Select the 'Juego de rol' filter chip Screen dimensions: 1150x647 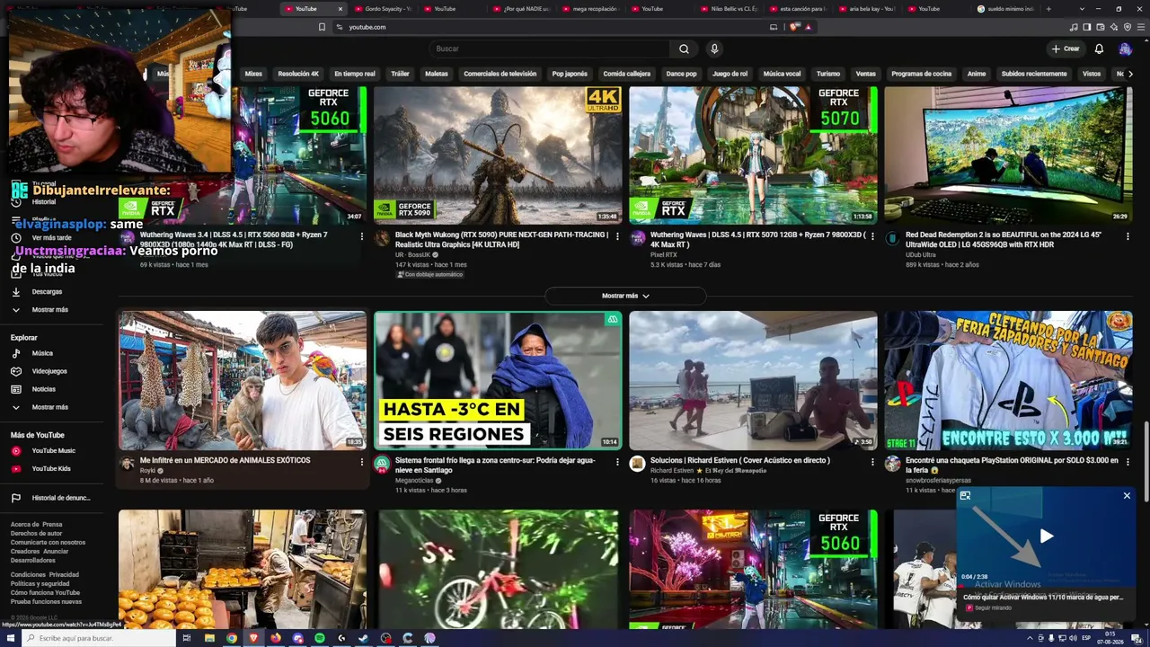[x=730, y=74]
